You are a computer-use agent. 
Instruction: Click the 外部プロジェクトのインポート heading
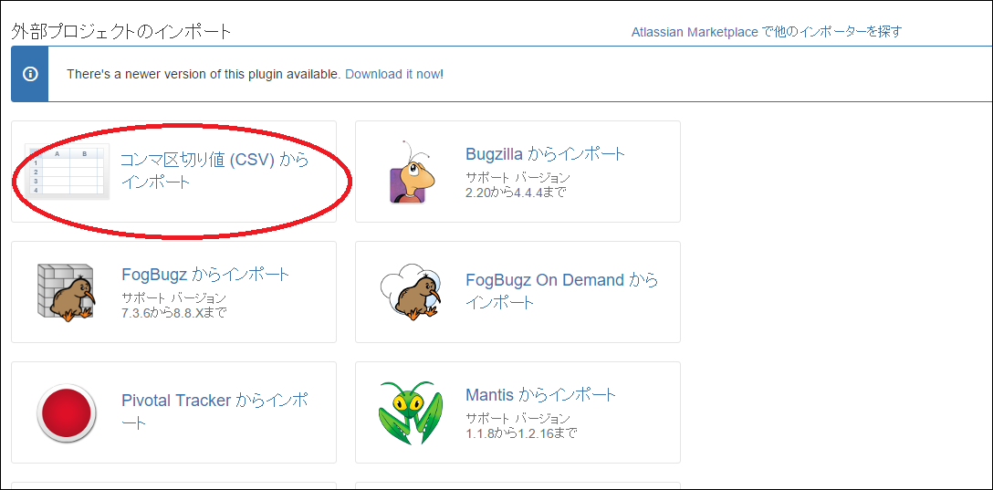121,31
